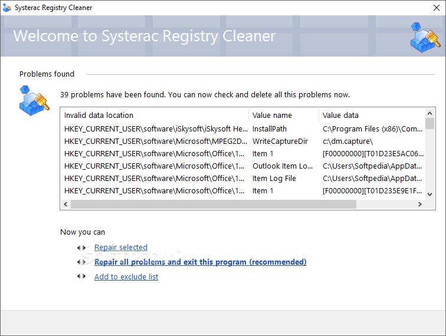Viewport: 446px width, 336px height.
Task: Click the Value data column header
Action: 372,115
